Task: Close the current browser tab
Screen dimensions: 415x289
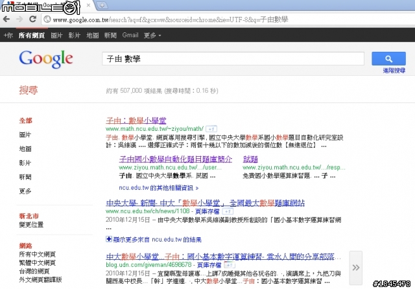Action: [x=88, y=5]
